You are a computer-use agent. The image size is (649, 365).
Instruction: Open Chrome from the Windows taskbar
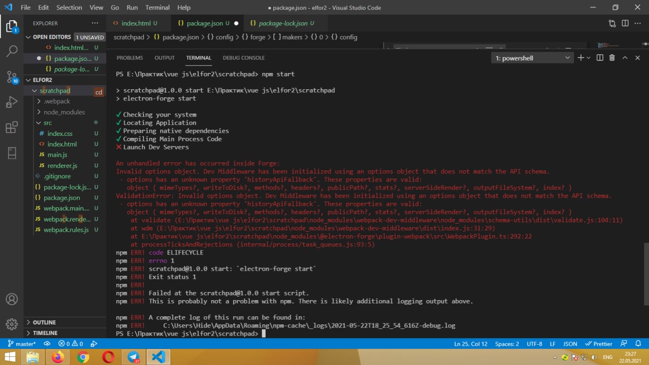pos(83,357)
